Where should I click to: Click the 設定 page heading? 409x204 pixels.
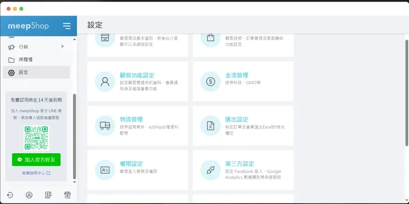point(95,25)
